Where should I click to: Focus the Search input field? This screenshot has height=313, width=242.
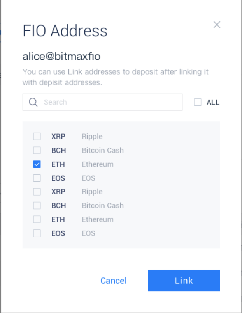[109, 102]
